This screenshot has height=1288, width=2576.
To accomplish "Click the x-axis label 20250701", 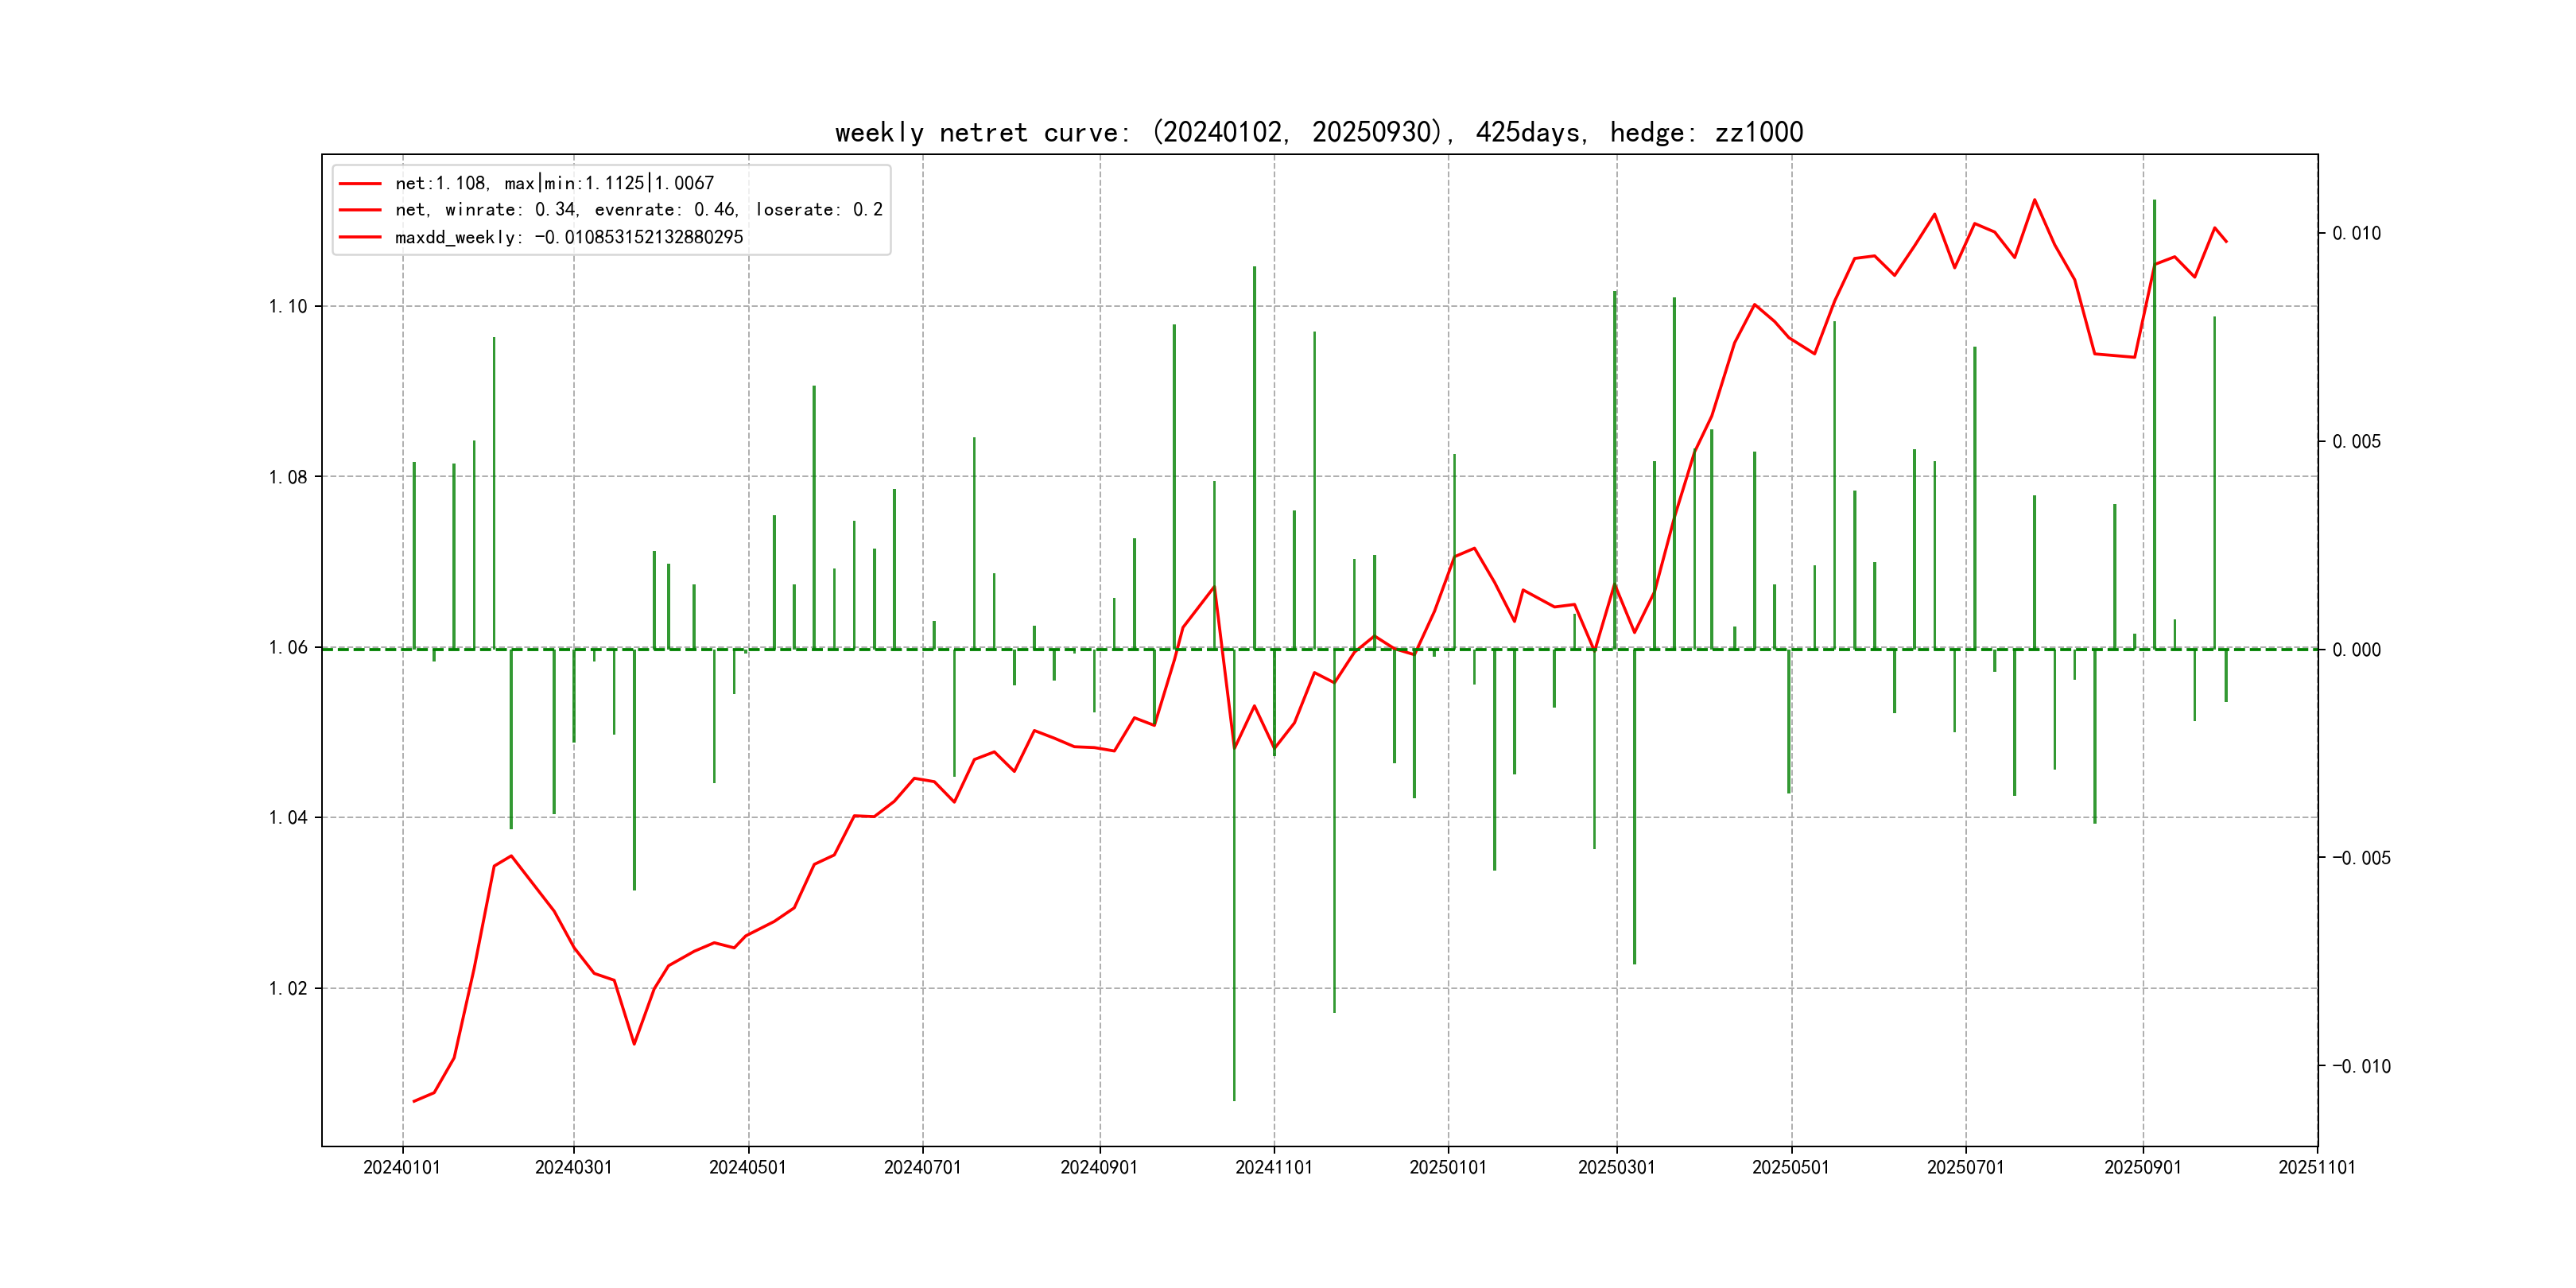I will [1966, 1167].
